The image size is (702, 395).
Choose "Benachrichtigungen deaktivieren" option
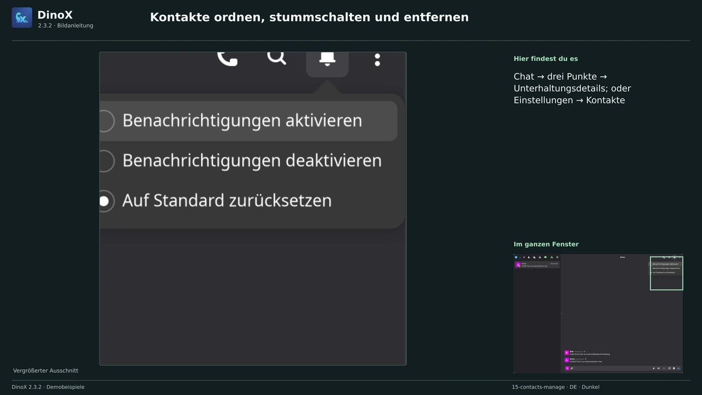(248, 161)
